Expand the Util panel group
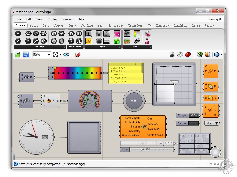 [150, 47]
